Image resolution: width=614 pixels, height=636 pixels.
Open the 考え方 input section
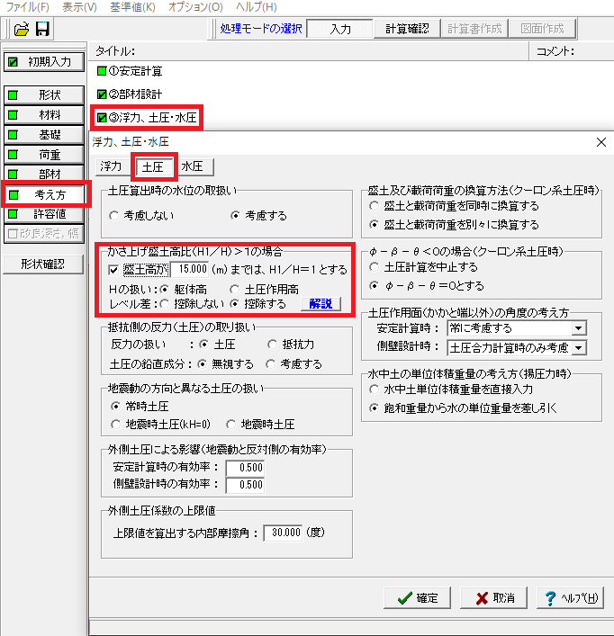44,194
